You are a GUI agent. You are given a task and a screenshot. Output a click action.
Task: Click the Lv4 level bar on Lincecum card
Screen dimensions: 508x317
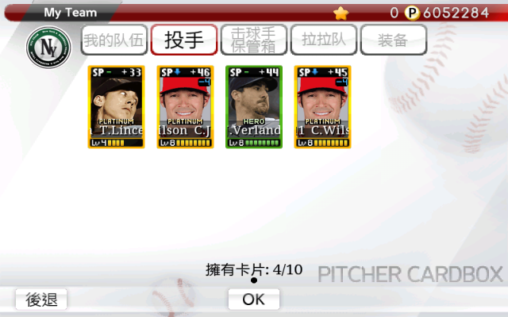117,143
